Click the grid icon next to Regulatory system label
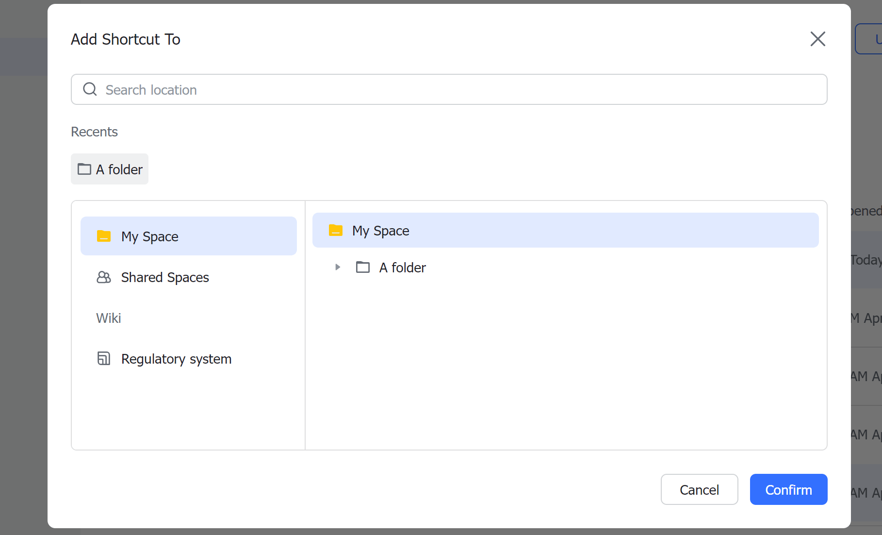This screenshot has width=882, height=535. click(x=103, y=358)
